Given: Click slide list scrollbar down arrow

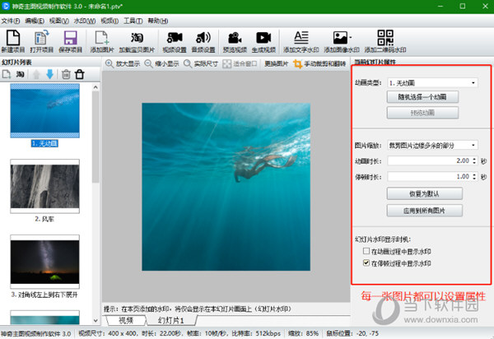Looking at the screenshot, I should (x=96, y=320).
